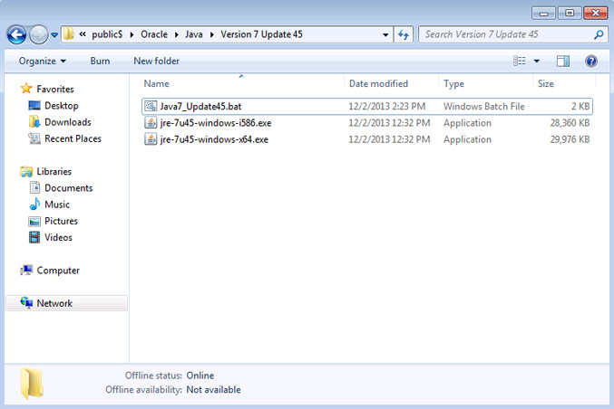Click the refresh button beside address bar
614x409 pixels.
[x=404, y=34]
